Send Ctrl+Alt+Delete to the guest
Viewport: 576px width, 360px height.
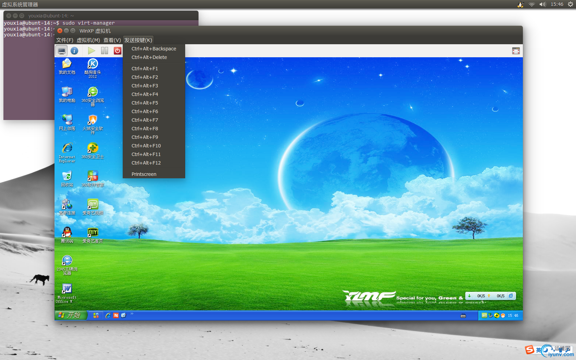coord(154,57)
